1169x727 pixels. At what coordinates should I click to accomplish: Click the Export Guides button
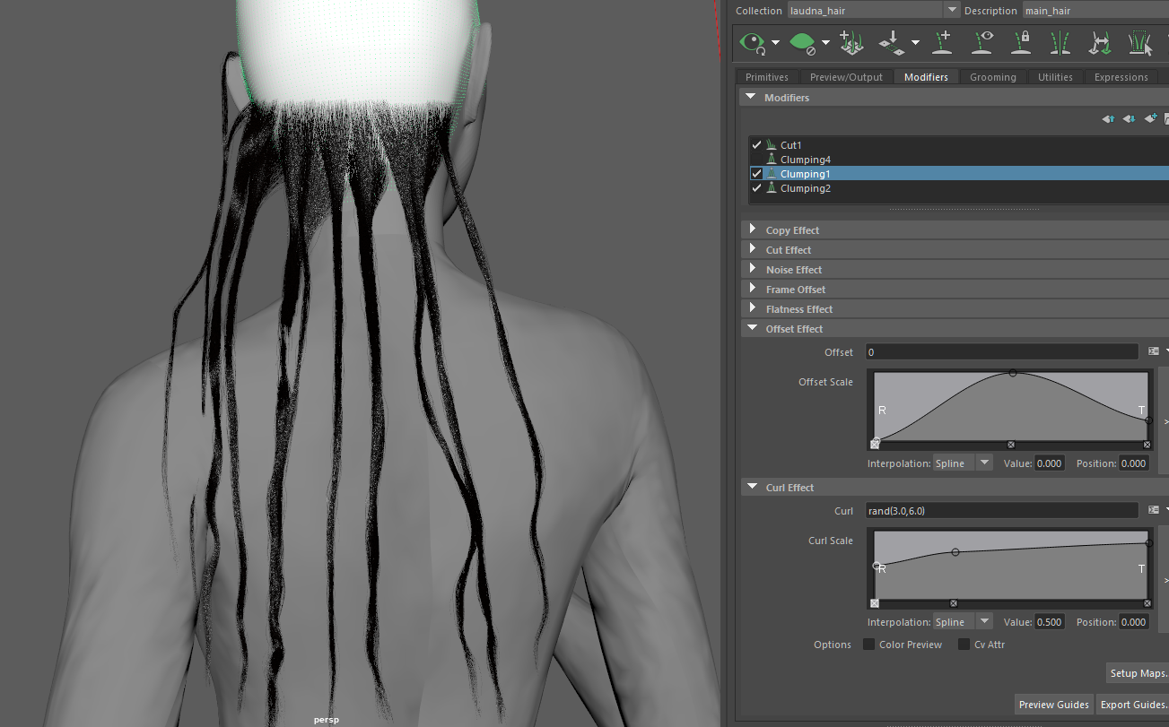tap(1132, 705)
